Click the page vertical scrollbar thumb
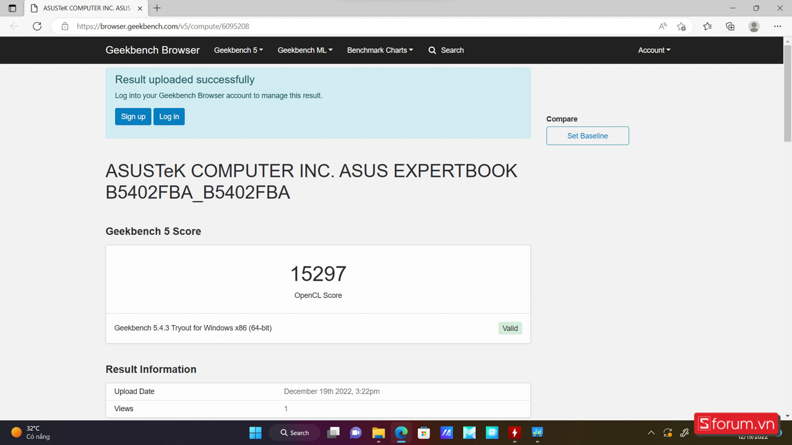 click(x=787, y=93)
